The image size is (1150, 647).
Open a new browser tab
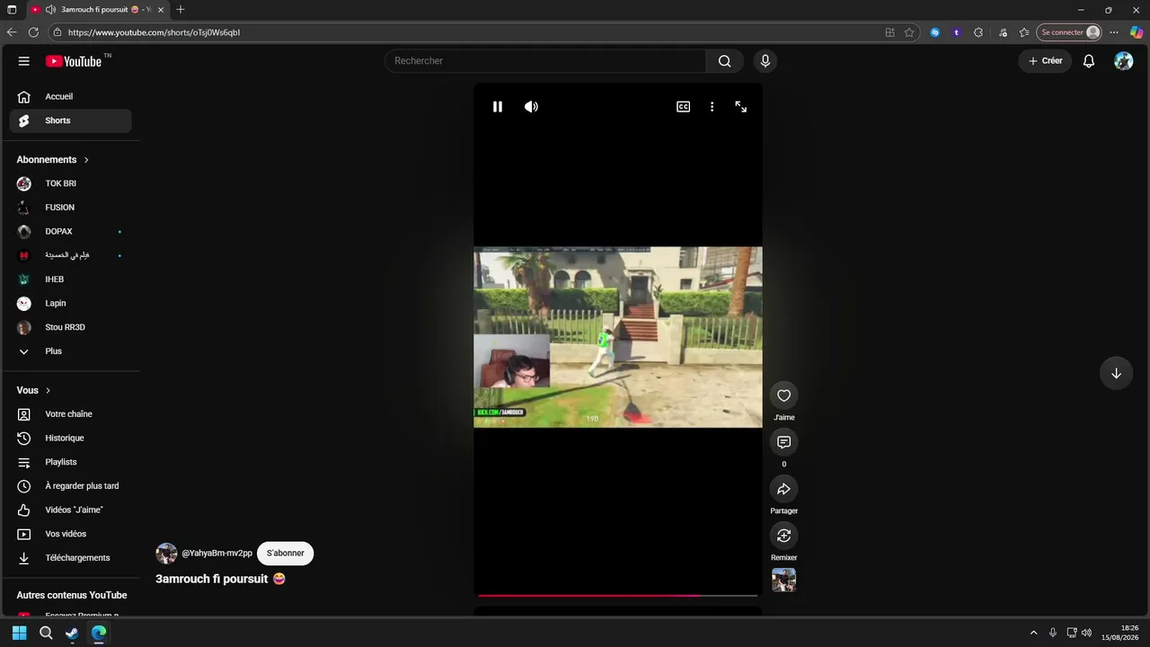click(x=181, y=10)
